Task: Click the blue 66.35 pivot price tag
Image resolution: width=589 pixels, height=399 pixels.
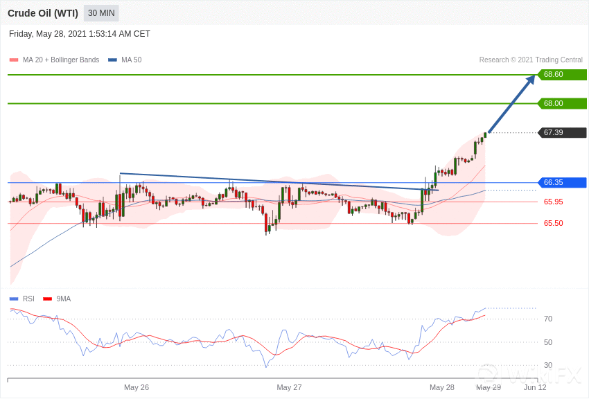Action: tap(562, 183)
